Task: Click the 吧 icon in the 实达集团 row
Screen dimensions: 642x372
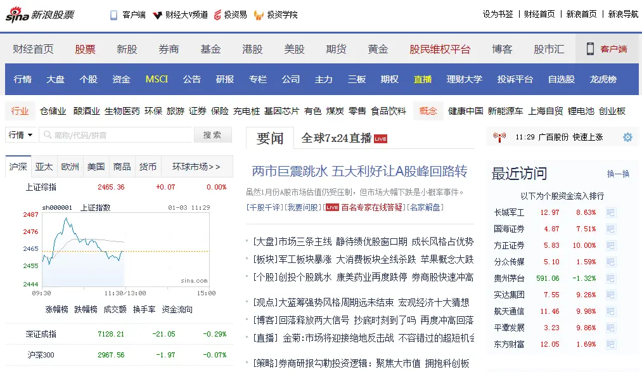Action: (x=610, y=295)
